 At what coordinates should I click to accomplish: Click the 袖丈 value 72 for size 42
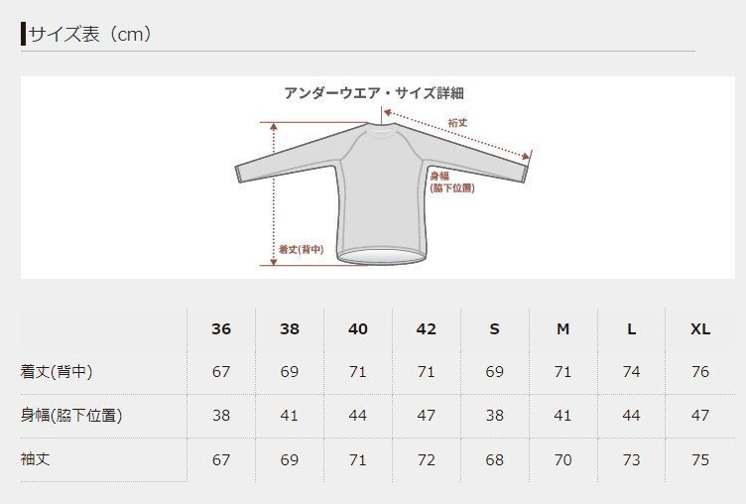point(427,459)
